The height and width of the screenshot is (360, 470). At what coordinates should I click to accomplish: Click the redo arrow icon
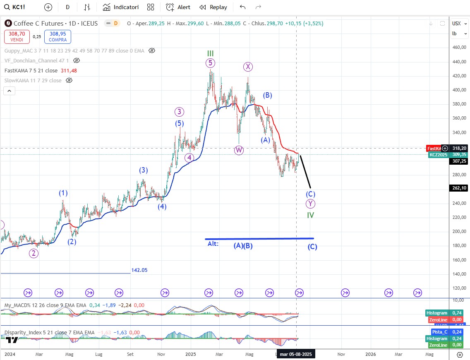click(258, 7)
